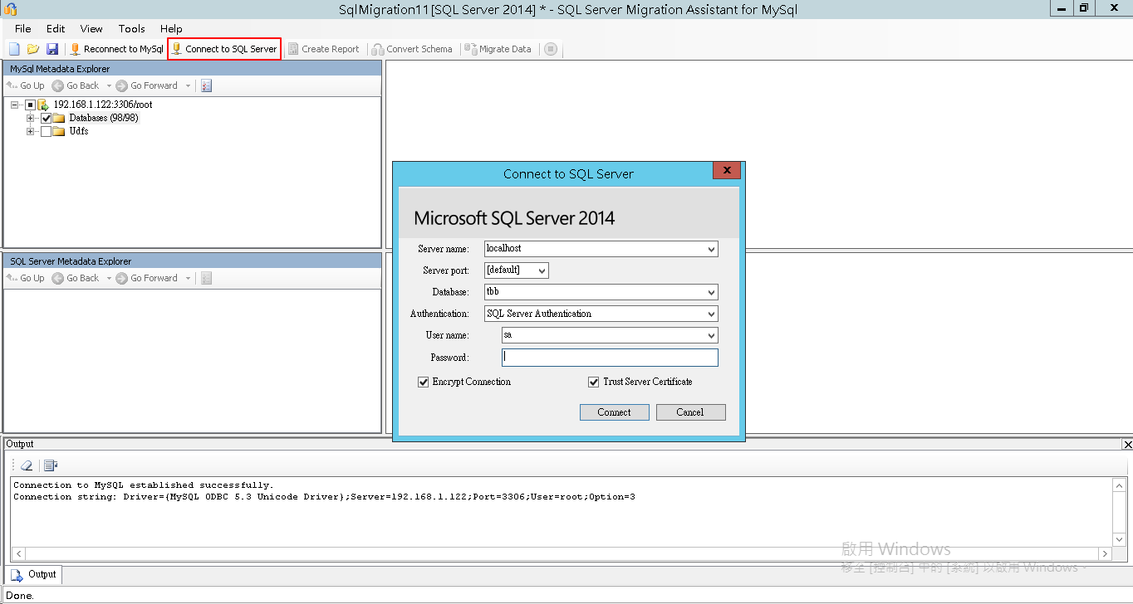This screenshot has height=604, width=1133.
Task: Open the View menu
Action: [91, 28]
